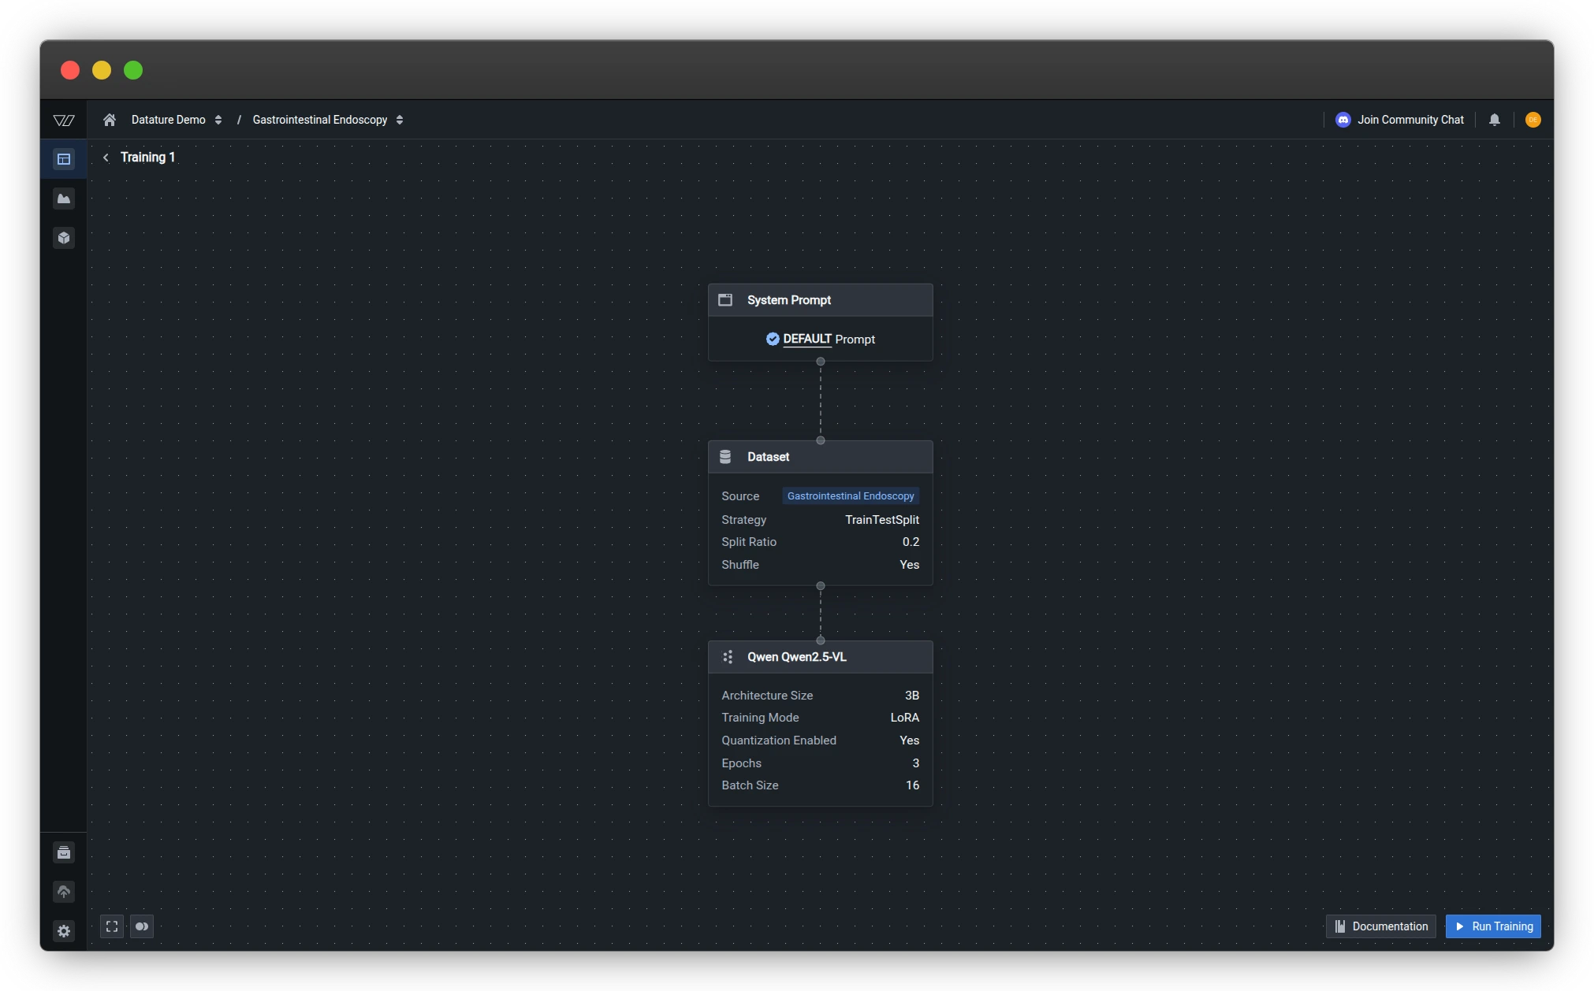
Task: Open the upload cloud sidebar icon
Action: 64,892
